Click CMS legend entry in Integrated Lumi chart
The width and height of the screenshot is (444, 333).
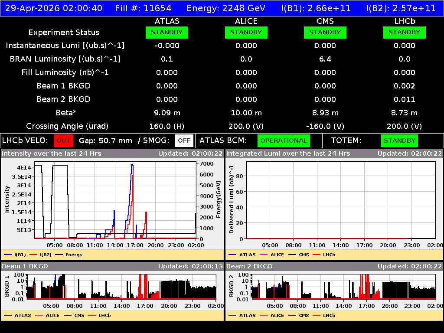click(299, 255)
